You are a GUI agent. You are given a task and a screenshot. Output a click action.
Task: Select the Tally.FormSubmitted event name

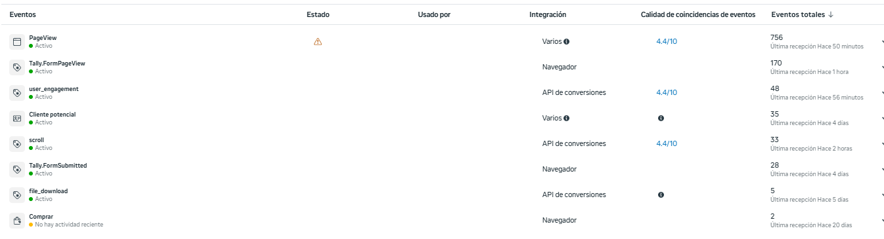pyautogui.click(x=58, y=166)
